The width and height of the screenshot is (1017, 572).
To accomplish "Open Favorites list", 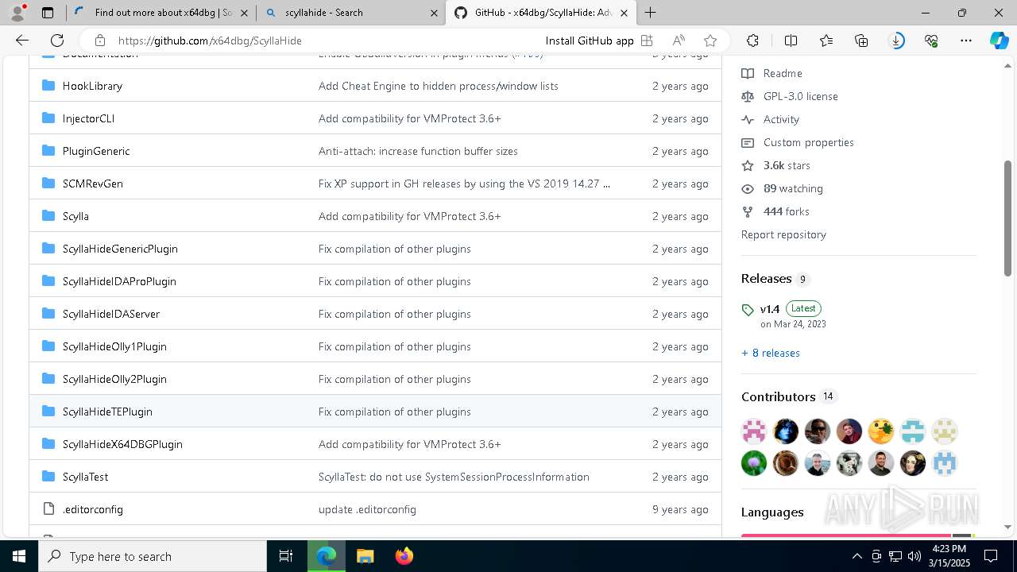I will tap(826, 41).
